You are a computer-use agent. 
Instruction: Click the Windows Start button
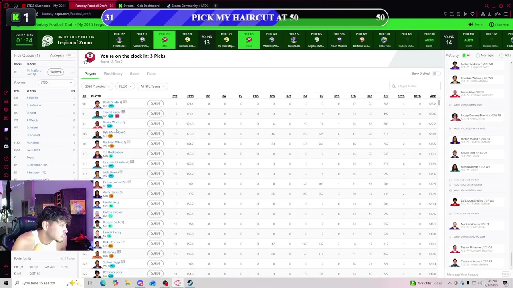[x=6, y=283]
